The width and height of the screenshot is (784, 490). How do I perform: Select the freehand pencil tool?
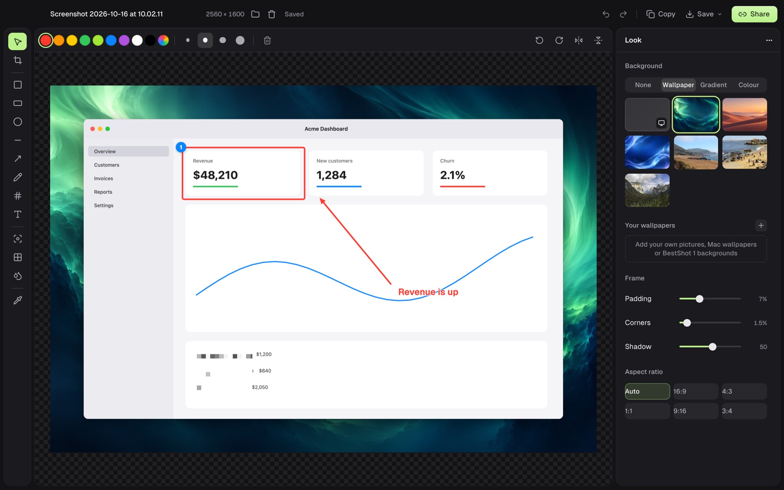pos(18,177)
